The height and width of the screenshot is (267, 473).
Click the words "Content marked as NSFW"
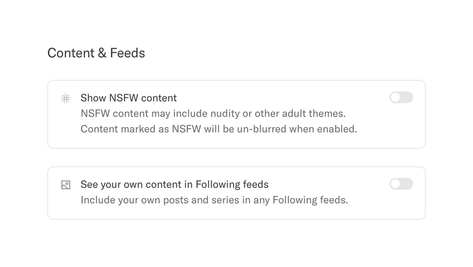point(140,129)
